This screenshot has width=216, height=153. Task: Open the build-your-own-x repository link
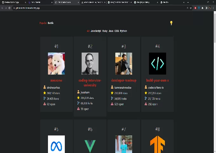pyautogui.click(x=158, y=80)
